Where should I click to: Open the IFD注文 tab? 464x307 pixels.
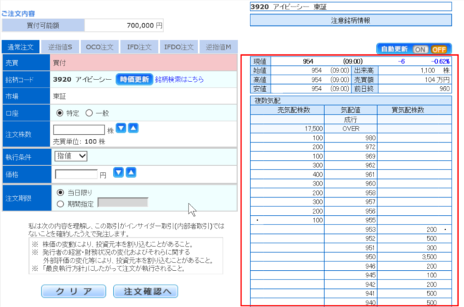tap(139, 47)
